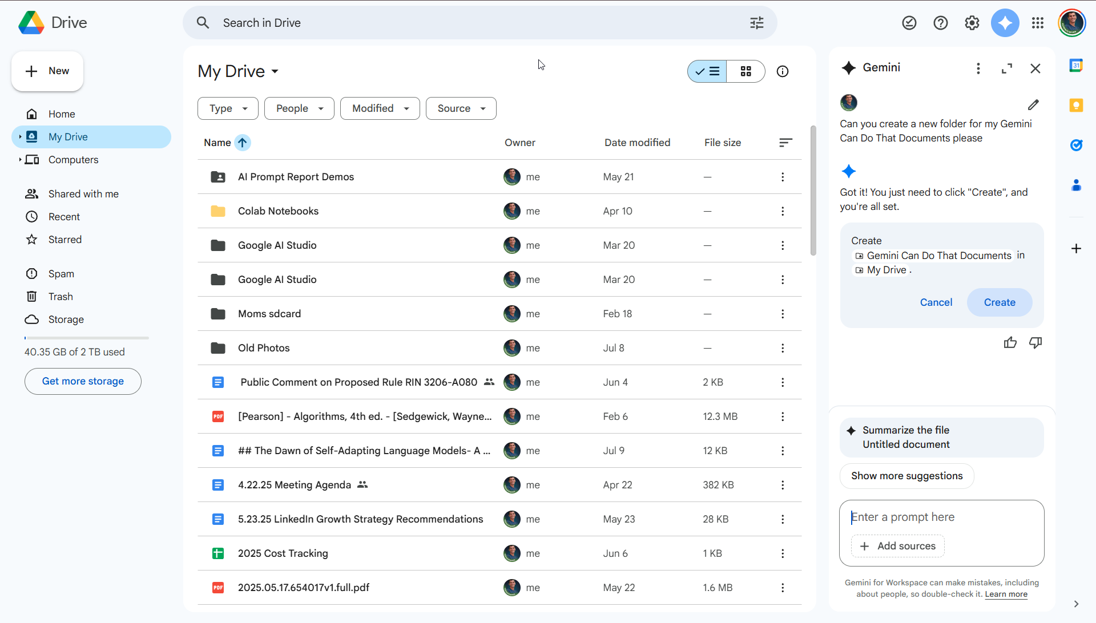Open the offline ready status icon
Screen dimensions: 1096x623
tap(909, 23)
